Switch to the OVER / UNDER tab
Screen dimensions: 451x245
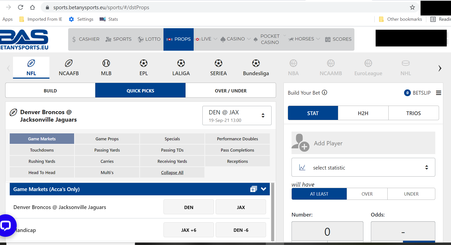coord(231,91)
